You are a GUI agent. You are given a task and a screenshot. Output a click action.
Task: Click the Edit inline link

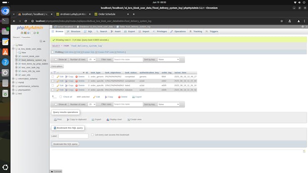69,52
